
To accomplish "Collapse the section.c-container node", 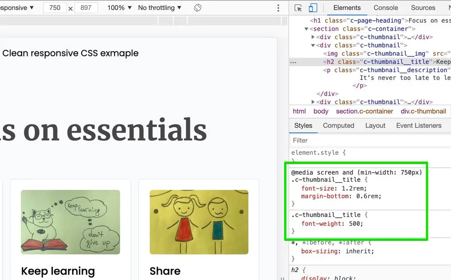I will [307, 28].
